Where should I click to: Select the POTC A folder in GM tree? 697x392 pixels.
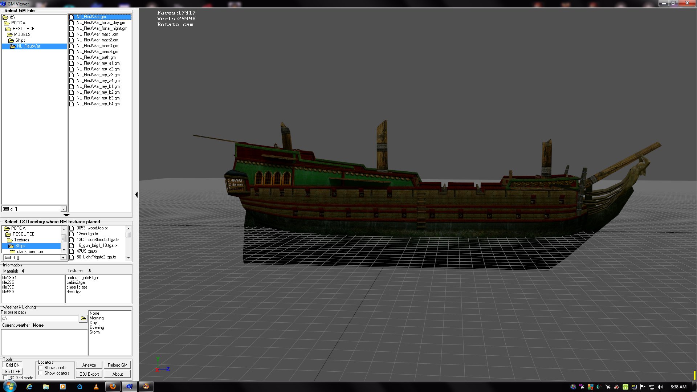click(18, 23)
